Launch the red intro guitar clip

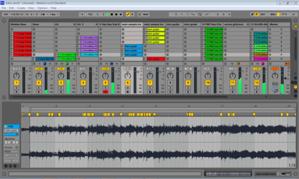point(145,59)
